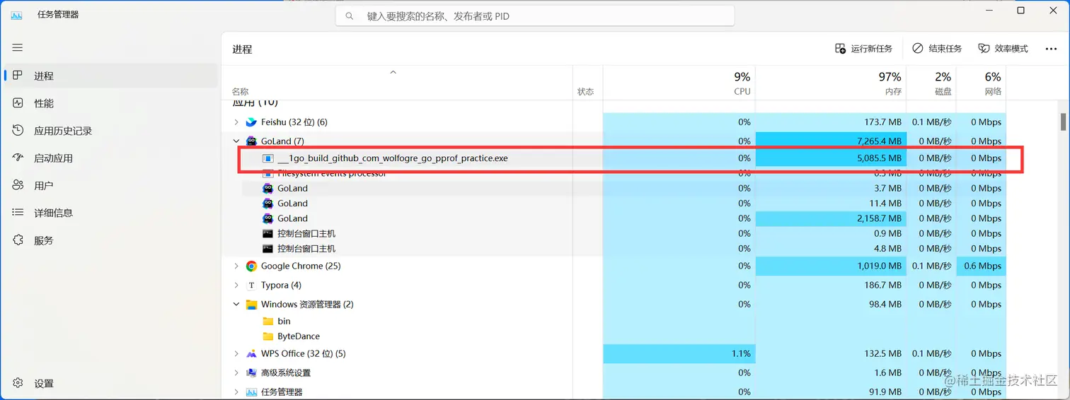Viewport: 1070px width, 400px height.
Task: Expand the WPS Office (32 位) group
Action: point(236,354)
